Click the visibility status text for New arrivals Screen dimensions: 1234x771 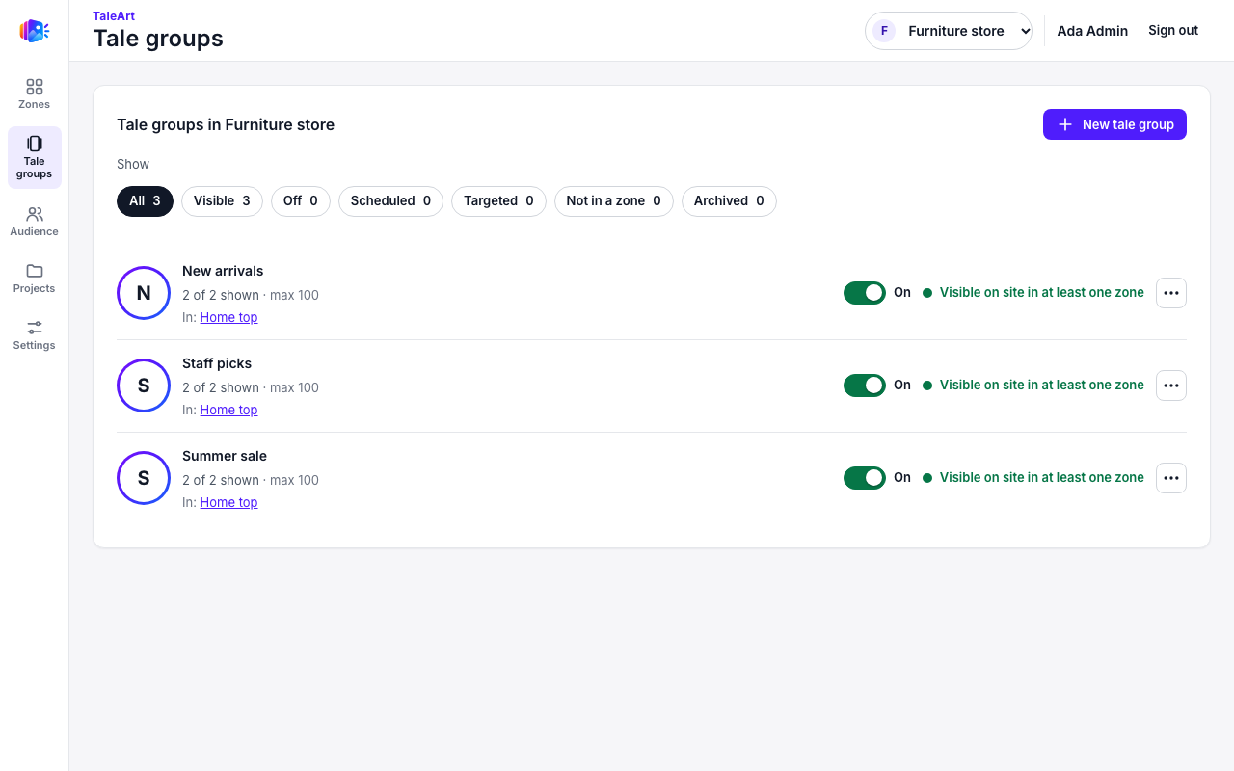(1042, 293)
